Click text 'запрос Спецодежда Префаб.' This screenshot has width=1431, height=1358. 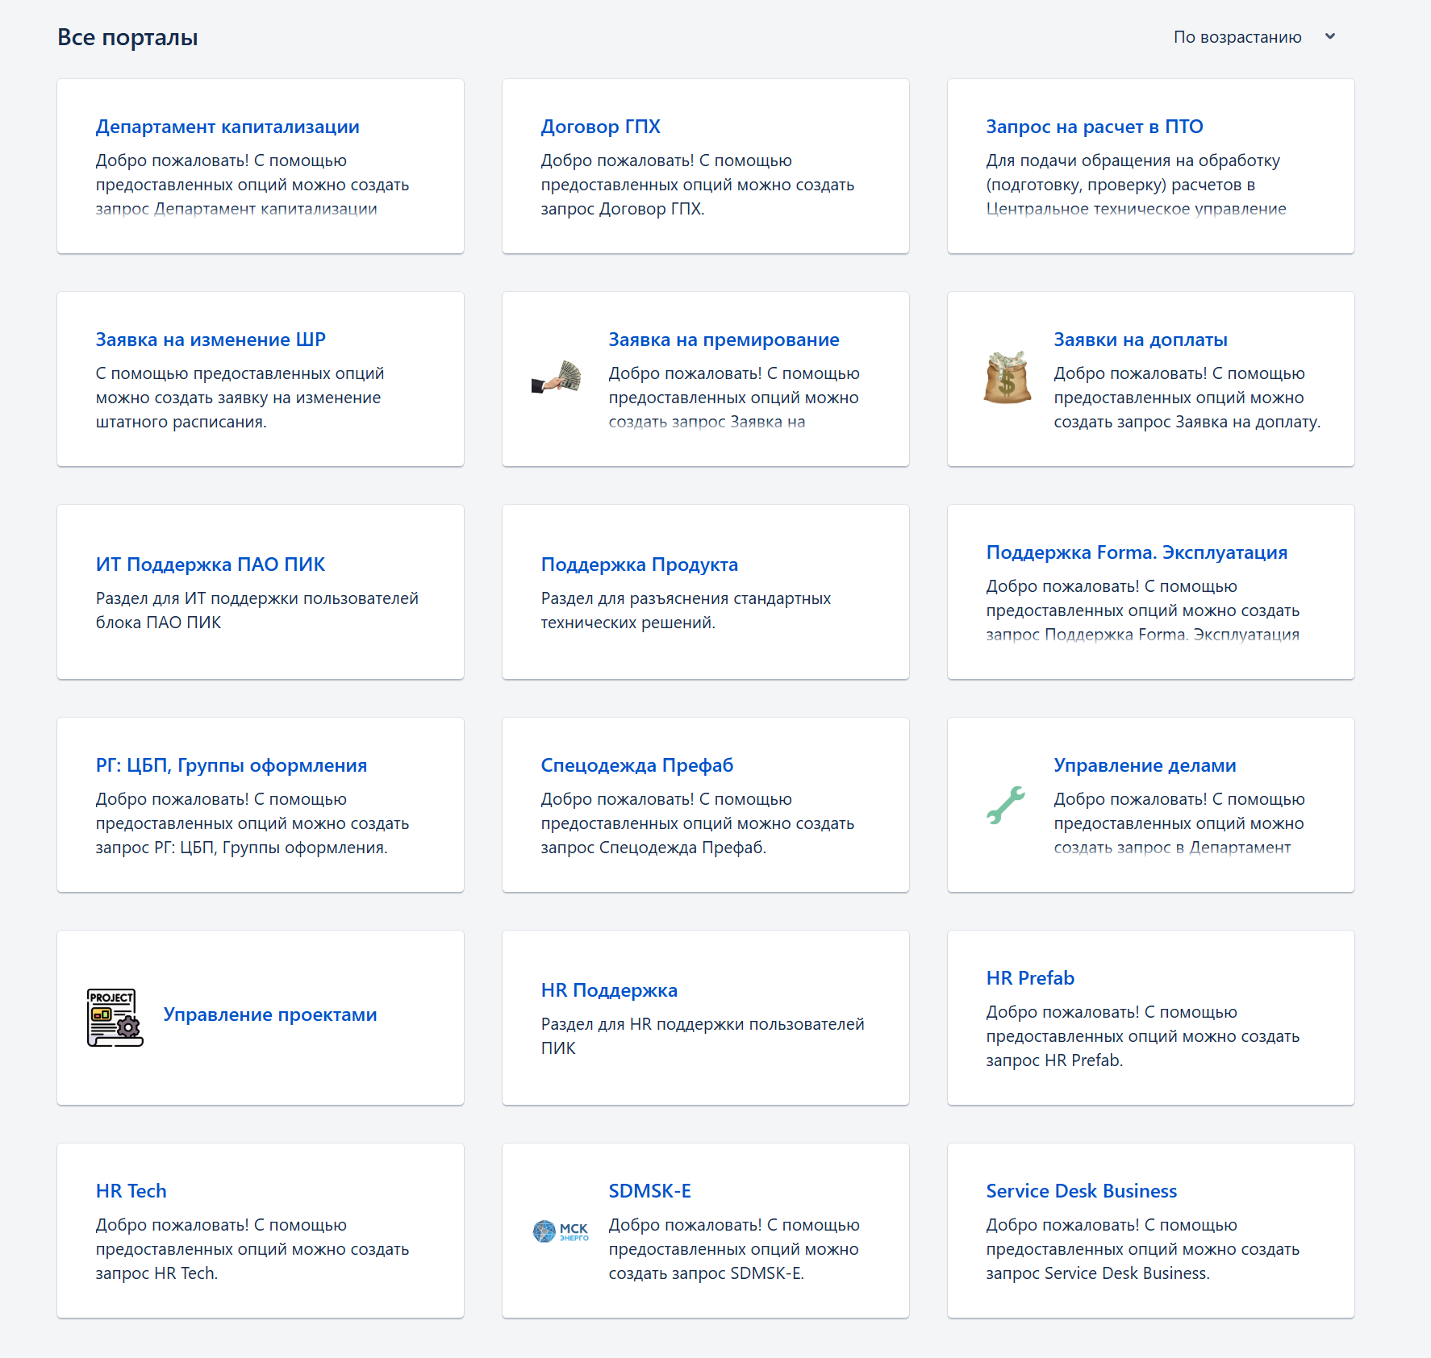click(x=653, y=848)
